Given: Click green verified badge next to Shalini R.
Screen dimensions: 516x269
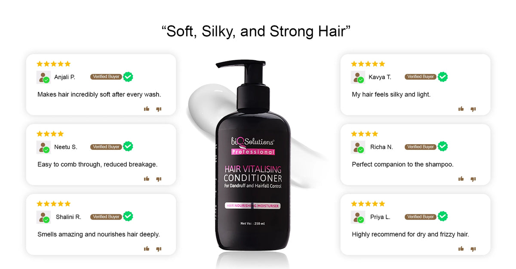Looking at the screenshot, I should tap(128, 216).
